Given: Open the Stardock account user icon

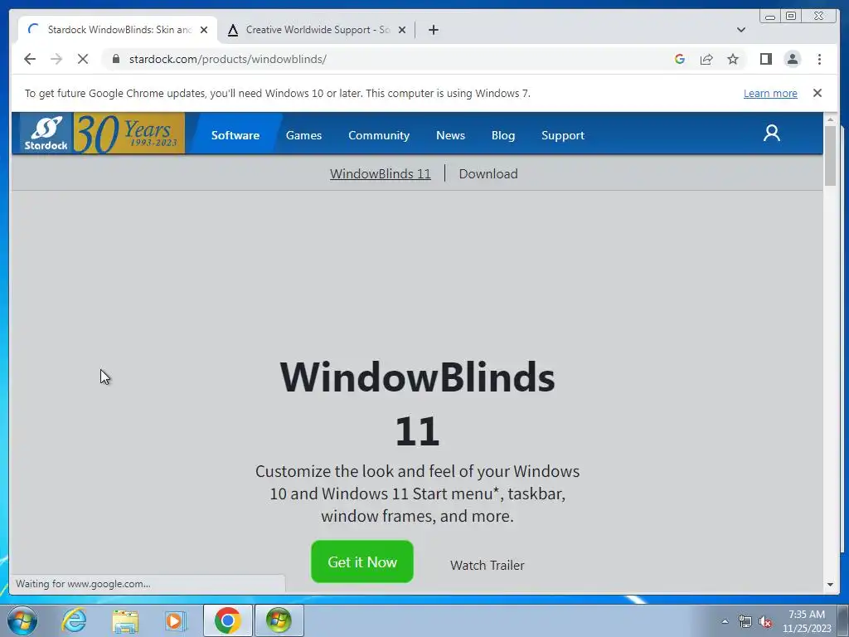Looking at the screenshot, I should pos(772,134).
